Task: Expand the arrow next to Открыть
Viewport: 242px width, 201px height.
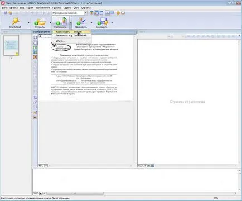Action: coord(50,23)
